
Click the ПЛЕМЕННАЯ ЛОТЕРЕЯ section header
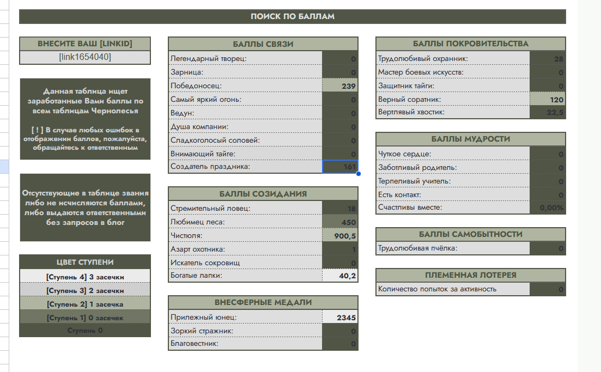[470, 275]
